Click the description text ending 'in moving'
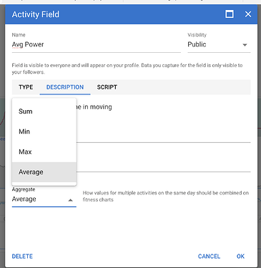The height and width of the screenshot is (268, 261). [x=94, y=107]
